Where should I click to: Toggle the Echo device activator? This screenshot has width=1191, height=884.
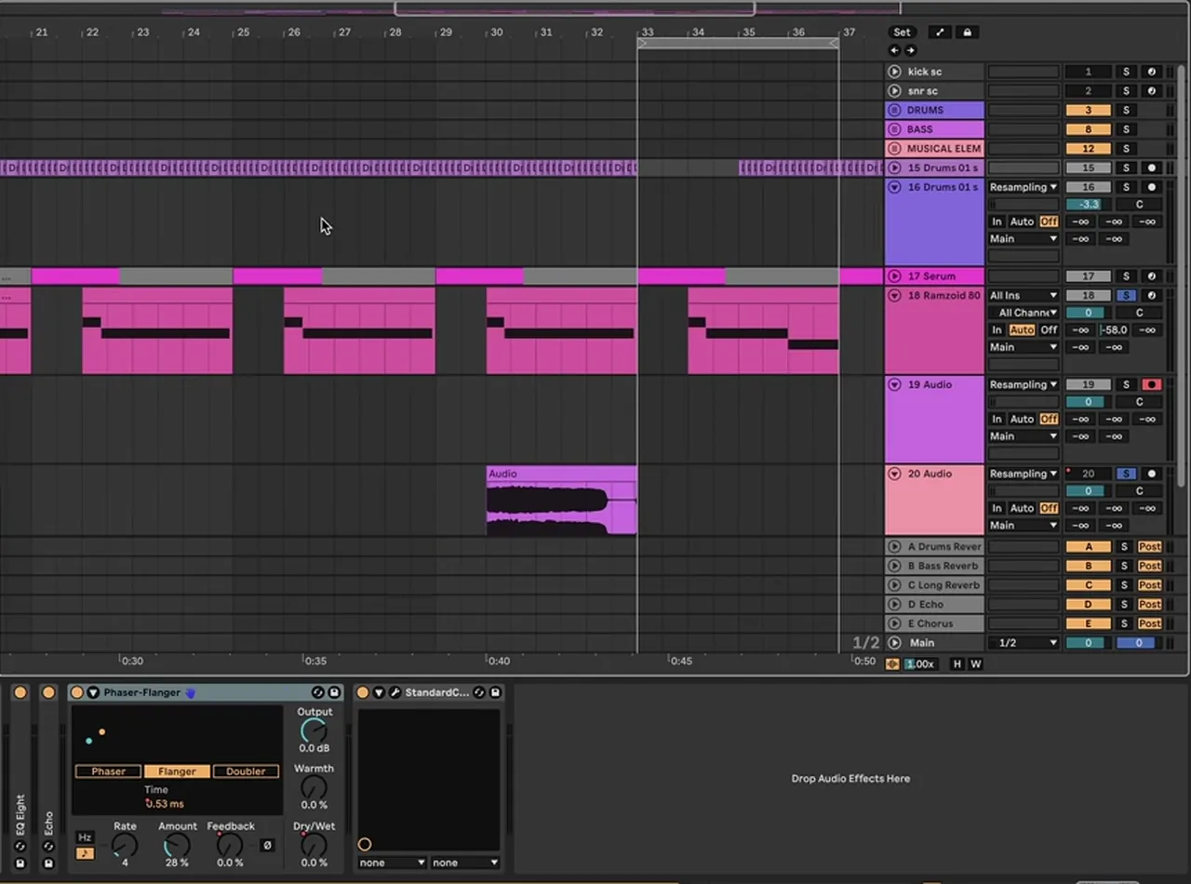48,692
